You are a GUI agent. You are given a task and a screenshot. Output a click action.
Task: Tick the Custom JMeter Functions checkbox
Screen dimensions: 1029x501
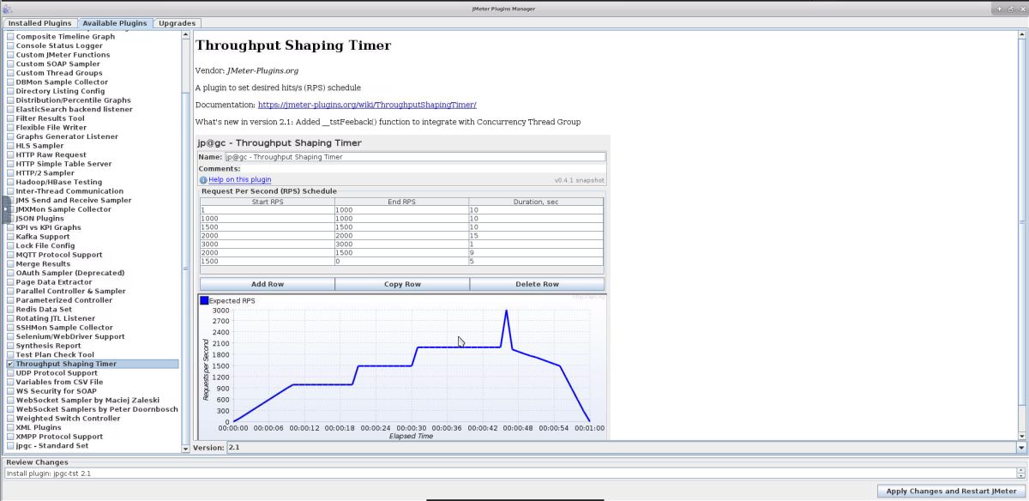pos(10,55)
